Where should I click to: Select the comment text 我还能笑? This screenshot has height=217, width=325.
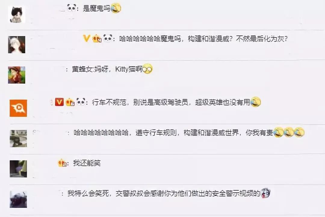pos(87,163)
